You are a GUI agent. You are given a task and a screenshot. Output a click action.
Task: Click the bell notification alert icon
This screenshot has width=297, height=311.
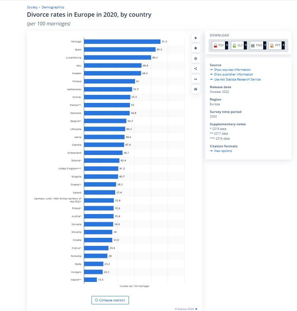point(196,48)
